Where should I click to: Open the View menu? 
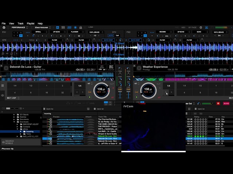11,23
